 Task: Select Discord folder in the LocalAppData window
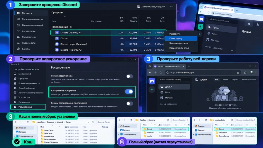click(x=235, y=129)
